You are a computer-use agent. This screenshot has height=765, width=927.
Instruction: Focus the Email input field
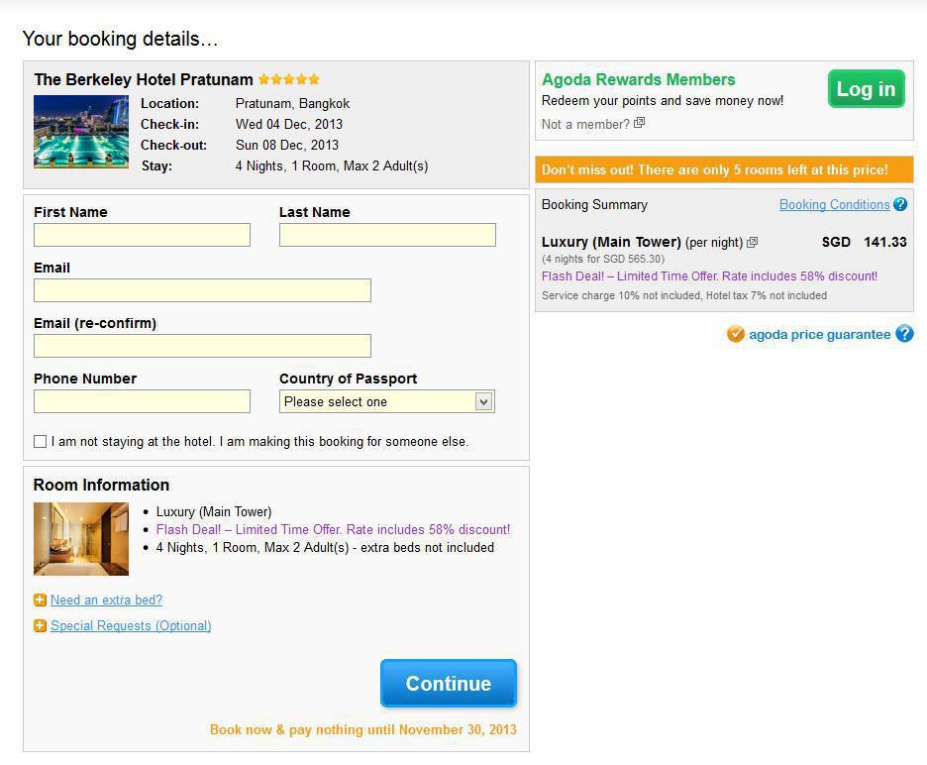[x=202, y=290]
